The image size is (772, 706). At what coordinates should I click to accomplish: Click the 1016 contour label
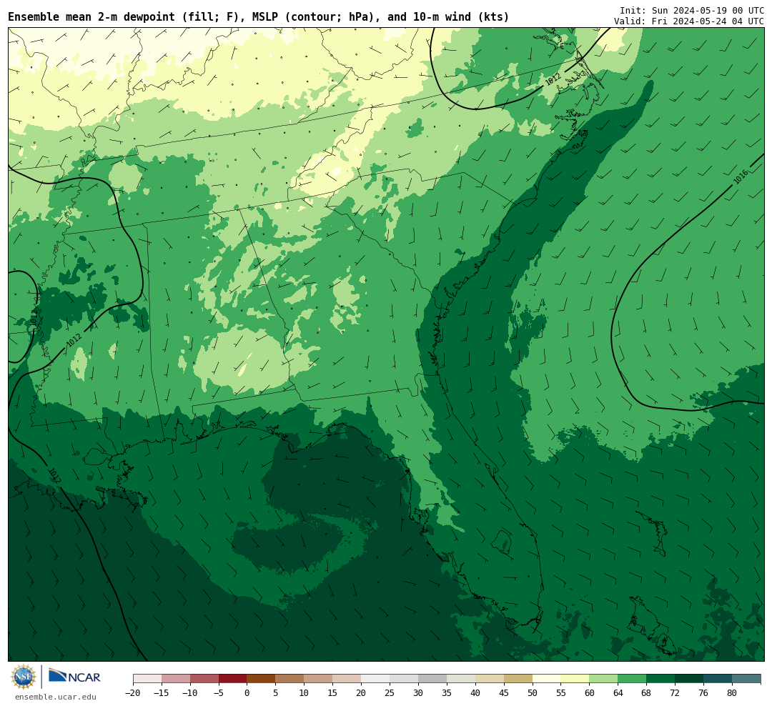click(741, 176)
